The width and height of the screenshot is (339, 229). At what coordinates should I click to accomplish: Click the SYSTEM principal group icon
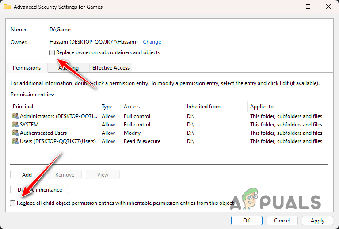coord(15,124)
